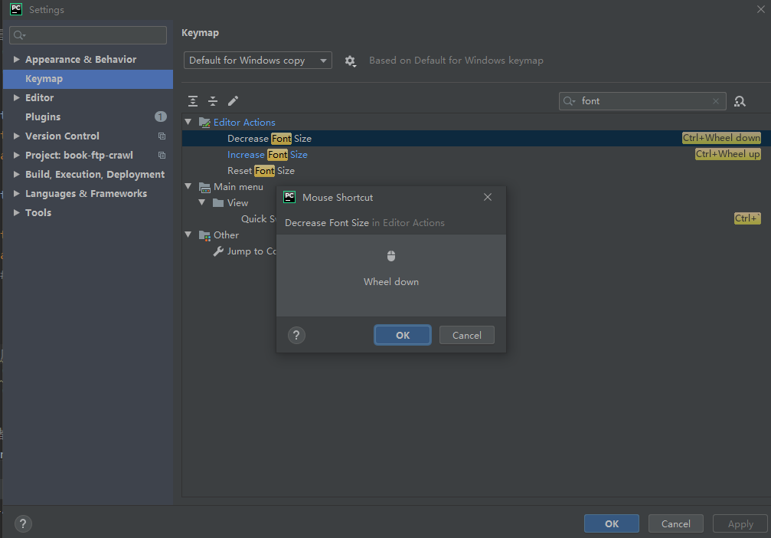
Task: Expand Project: book-ftp-crawl section
Action: 17,155
